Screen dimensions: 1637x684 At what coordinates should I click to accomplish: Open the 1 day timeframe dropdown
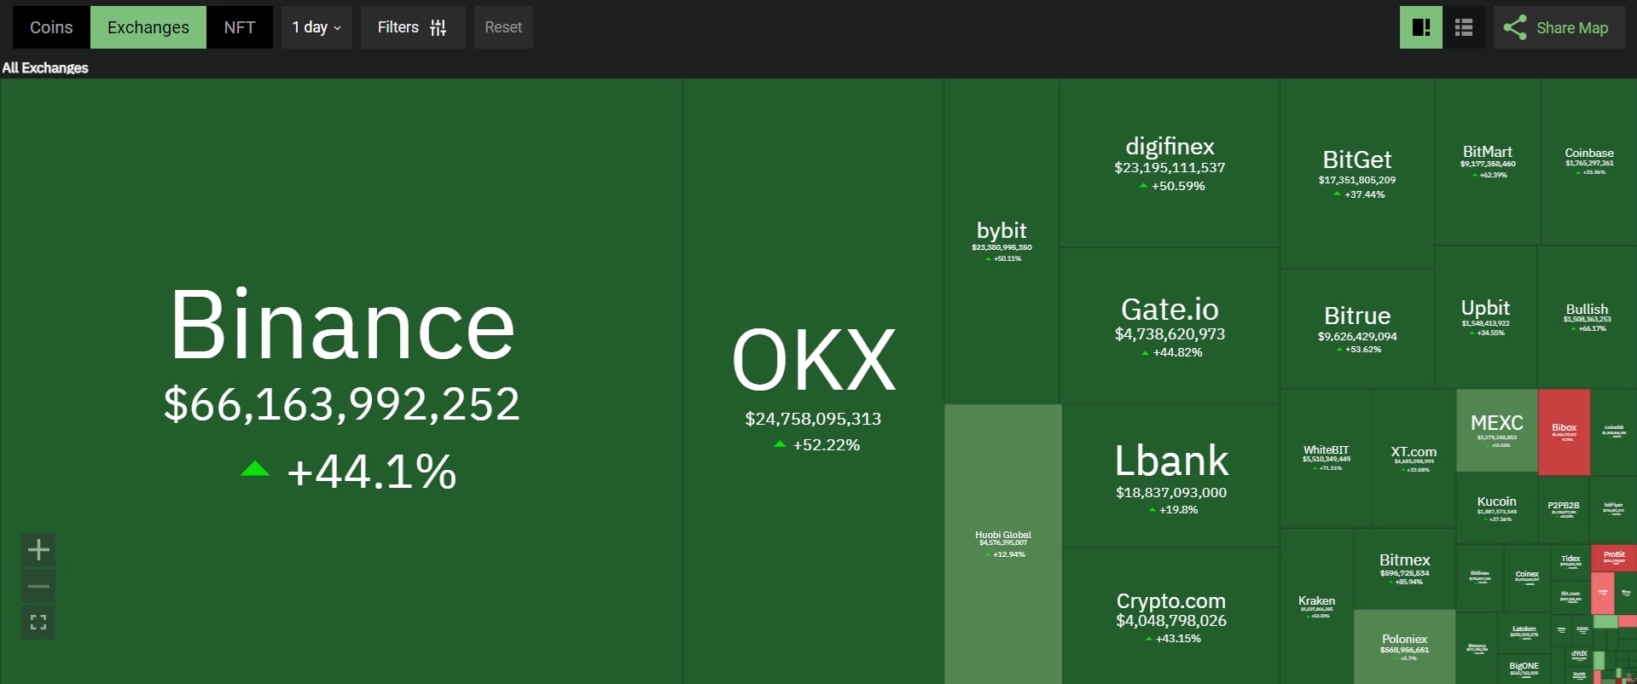coord(316,27)
